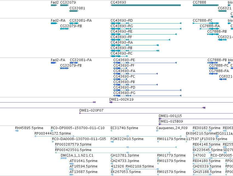The image size is (233, 176).
Task: Select protein CG43693-PE
Action: 145,63
